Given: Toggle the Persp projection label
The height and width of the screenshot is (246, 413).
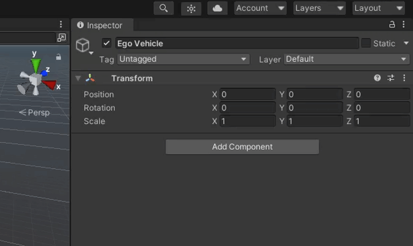Looking at the screenshot, I should [x=34, y=113].
